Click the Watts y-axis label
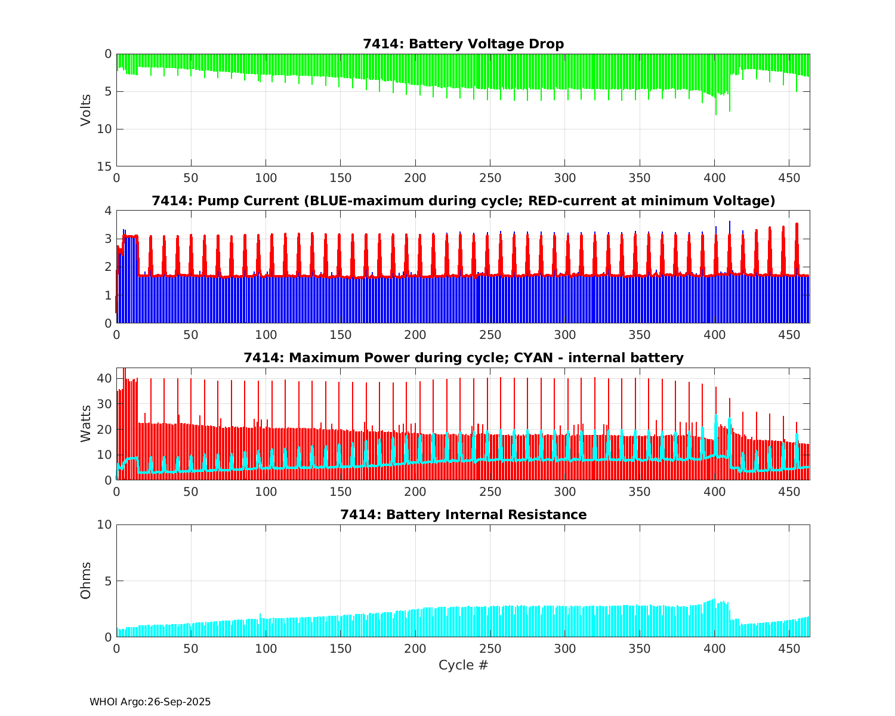Screen dimensions: 895x716 click(87, 424)
